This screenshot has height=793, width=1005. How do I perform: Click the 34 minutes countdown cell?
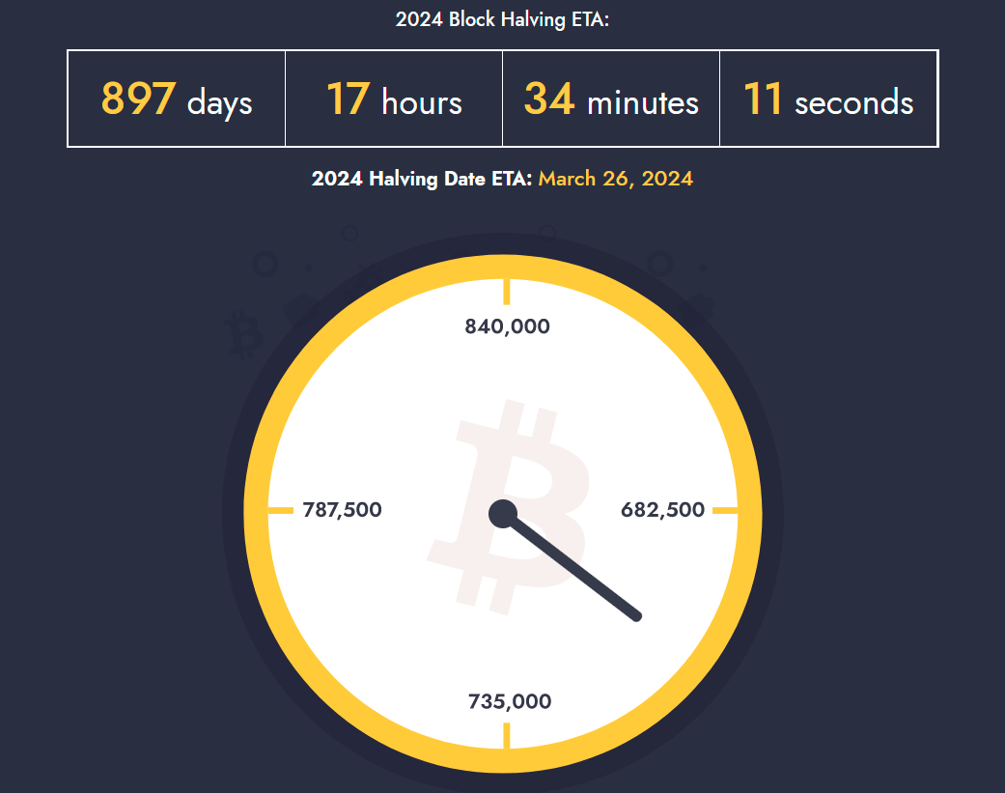click(x=611, y=99)
